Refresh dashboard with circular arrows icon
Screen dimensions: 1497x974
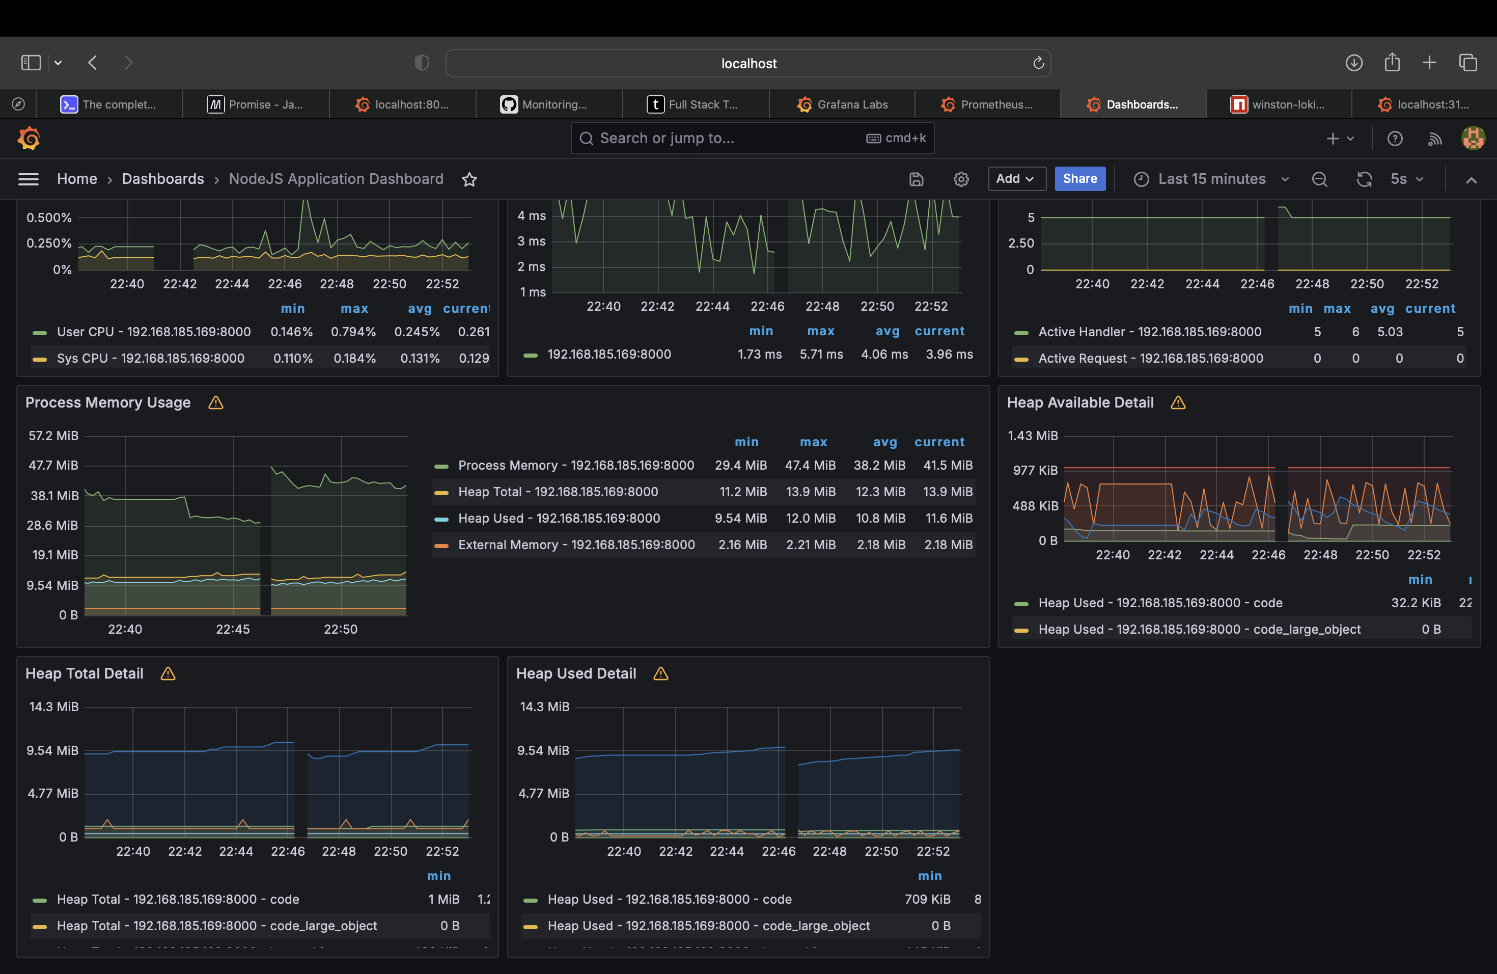click(1364, 179)
